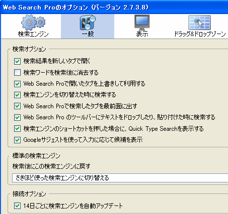Viewport: 228px width, 214px height.
Task: Click the ドラッグ&ドロップゾーン tab label
Action: point(200,34)
